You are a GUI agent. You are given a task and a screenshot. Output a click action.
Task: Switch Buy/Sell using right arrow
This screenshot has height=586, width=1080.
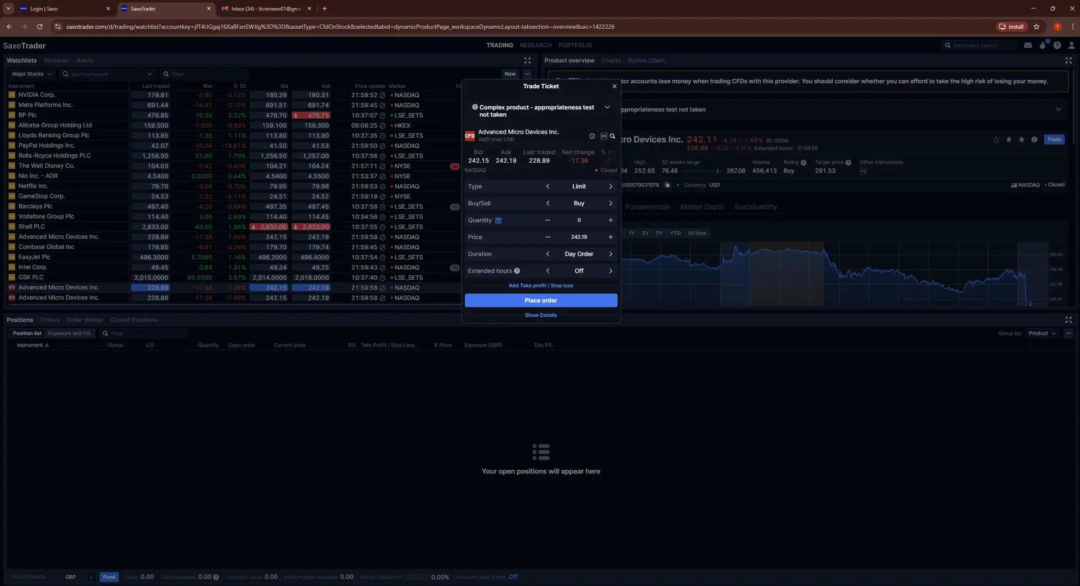610,203
